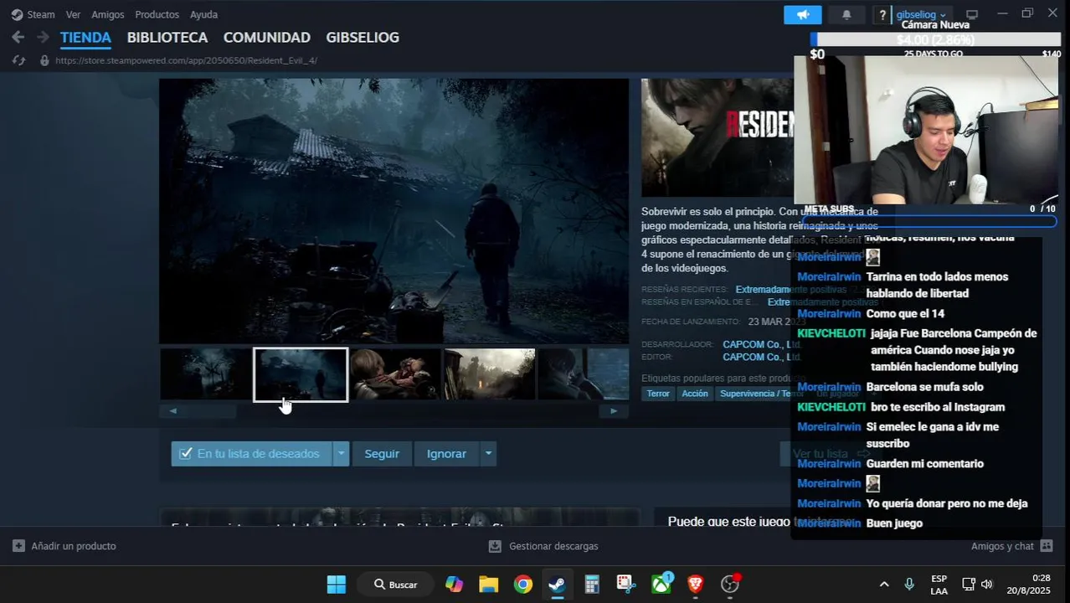
Task: Click the download icon by Gestionar descargas
Action: click(x=495, y=546)
